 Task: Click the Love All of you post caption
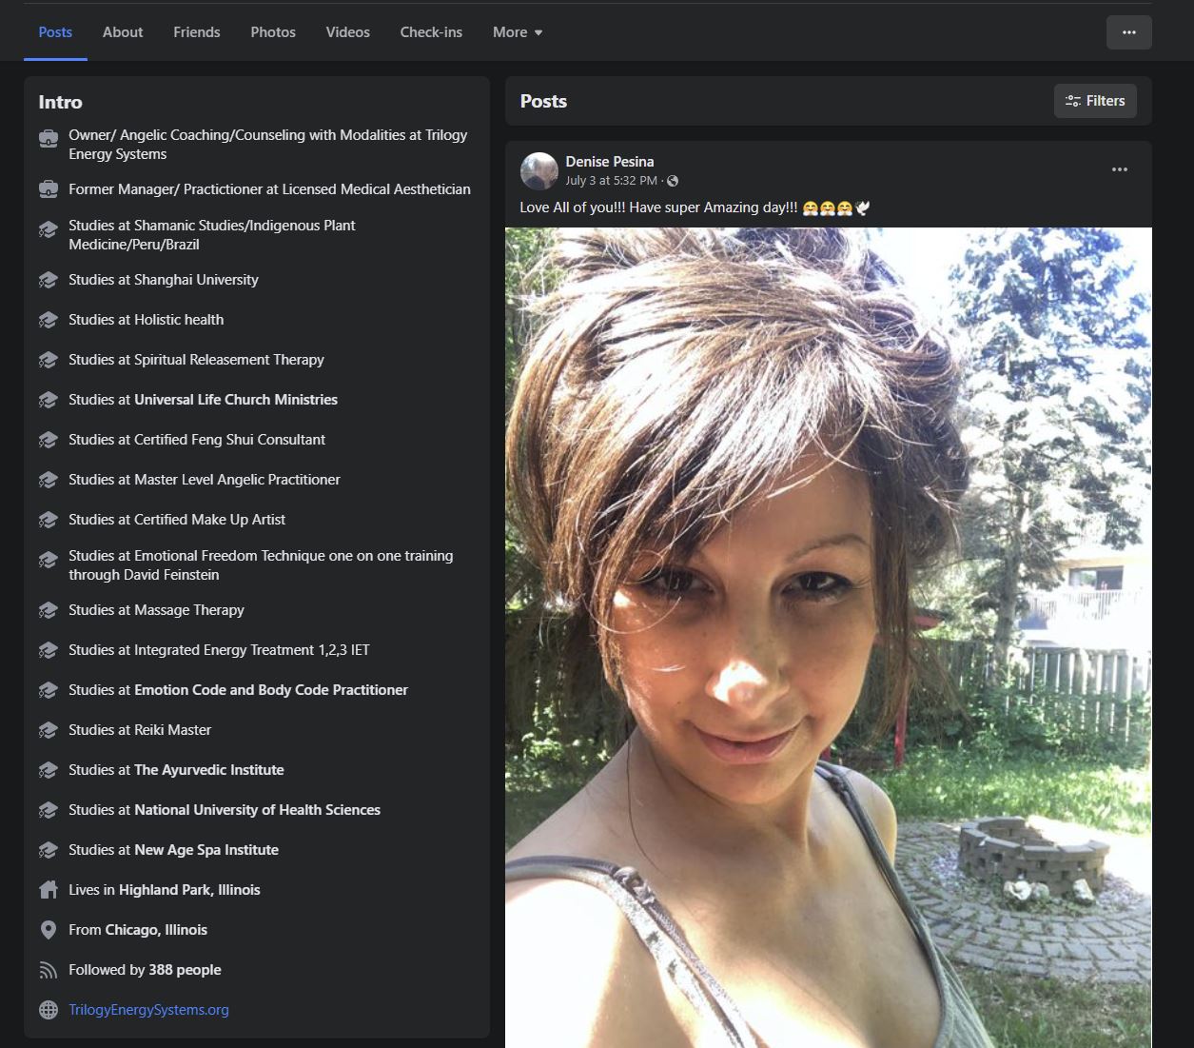(695, 208)
